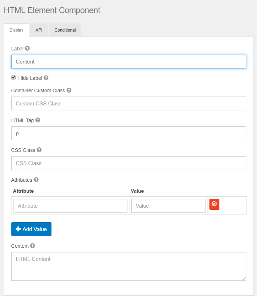Uncheck the Hide Label checkbox
This screenshot has height=296, width=257.
(x=13, y=77)
